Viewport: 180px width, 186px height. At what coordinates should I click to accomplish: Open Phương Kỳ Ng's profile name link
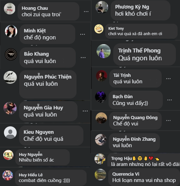tap(132, 7)
